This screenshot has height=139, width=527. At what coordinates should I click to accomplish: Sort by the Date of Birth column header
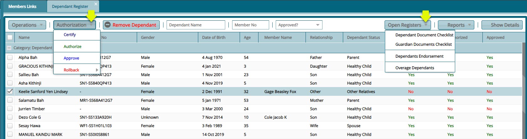click(214, 38)
